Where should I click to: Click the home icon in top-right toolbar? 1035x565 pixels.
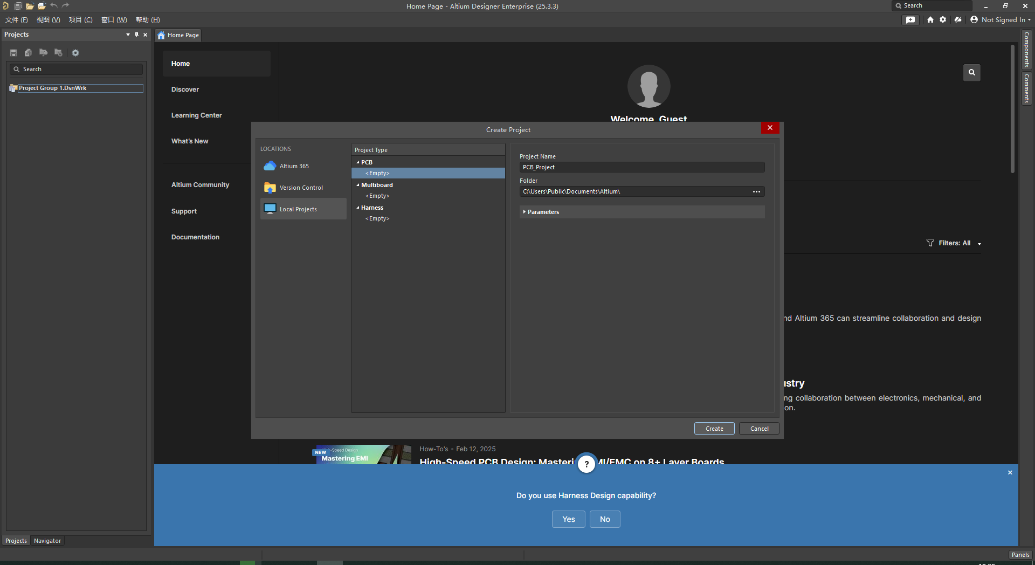(930, 20)
